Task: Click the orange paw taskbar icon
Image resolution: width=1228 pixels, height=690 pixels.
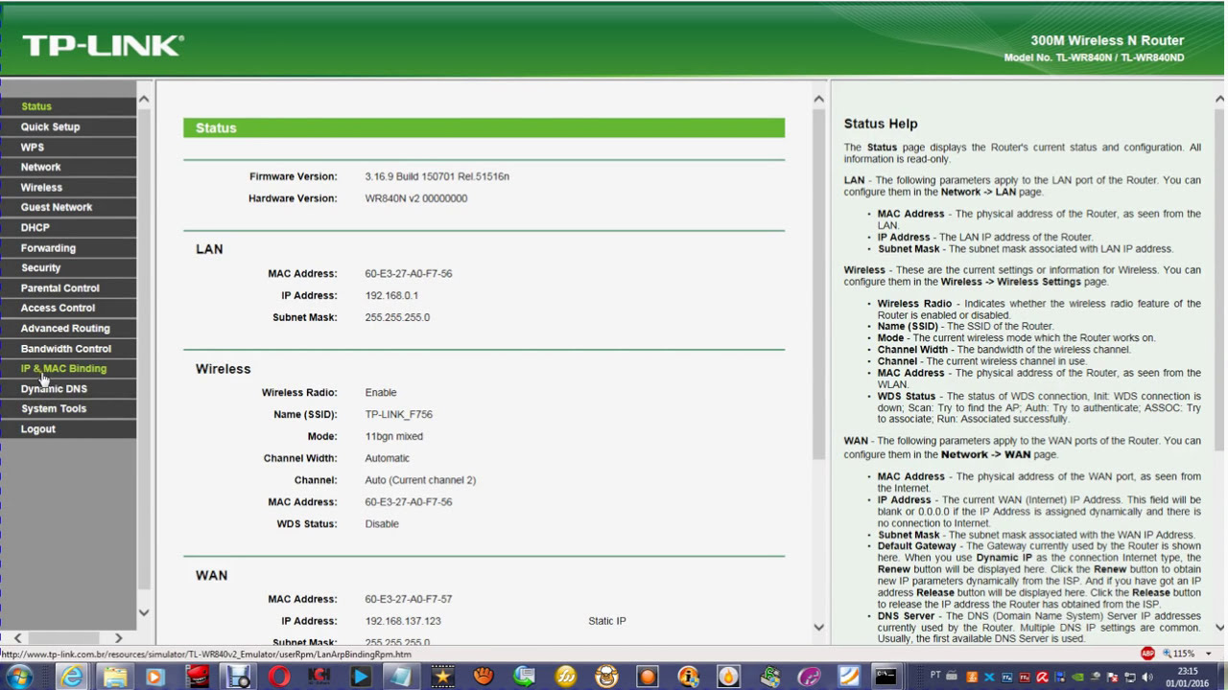Action: [484, 678]
